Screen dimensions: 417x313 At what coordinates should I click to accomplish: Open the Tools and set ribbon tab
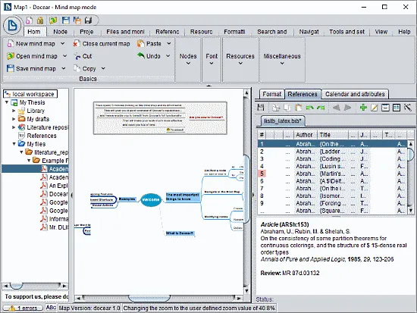point(346,32)
